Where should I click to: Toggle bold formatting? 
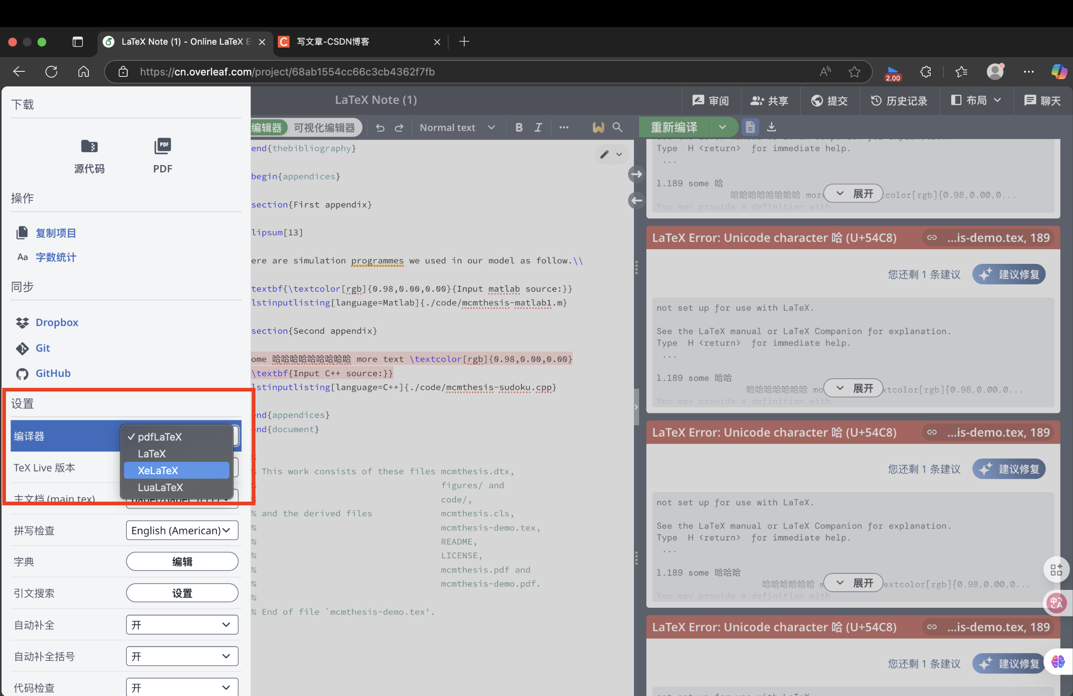(x=519, y=128)
